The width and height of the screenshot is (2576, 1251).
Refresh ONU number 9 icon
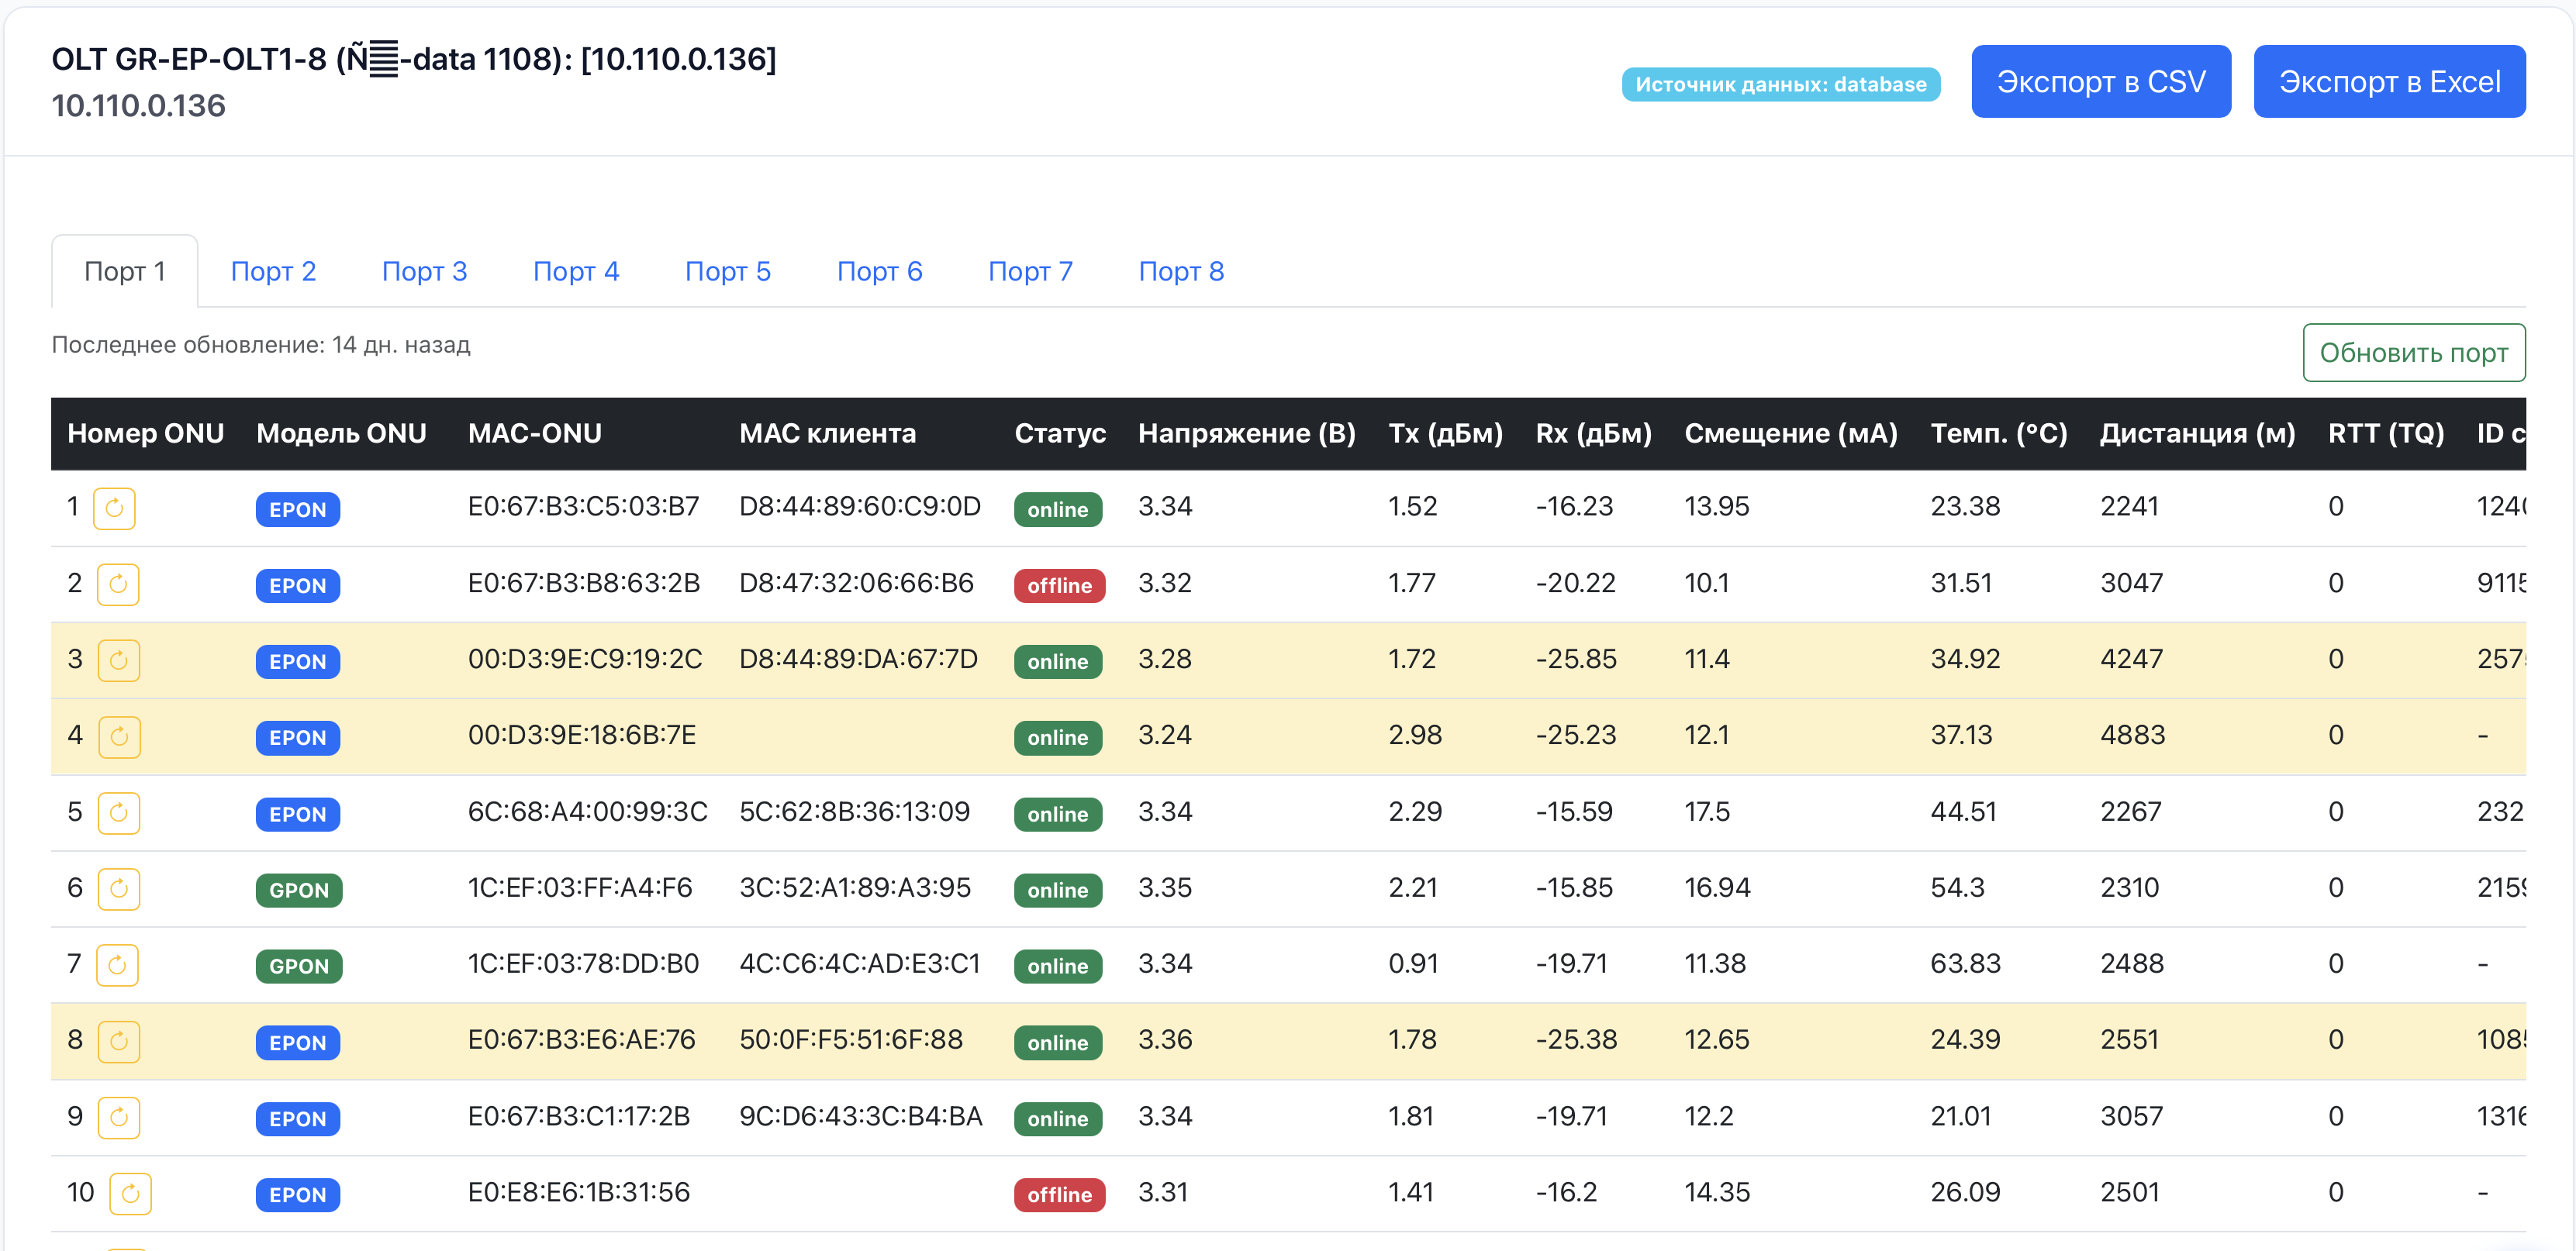click(x=119, y=1117)
